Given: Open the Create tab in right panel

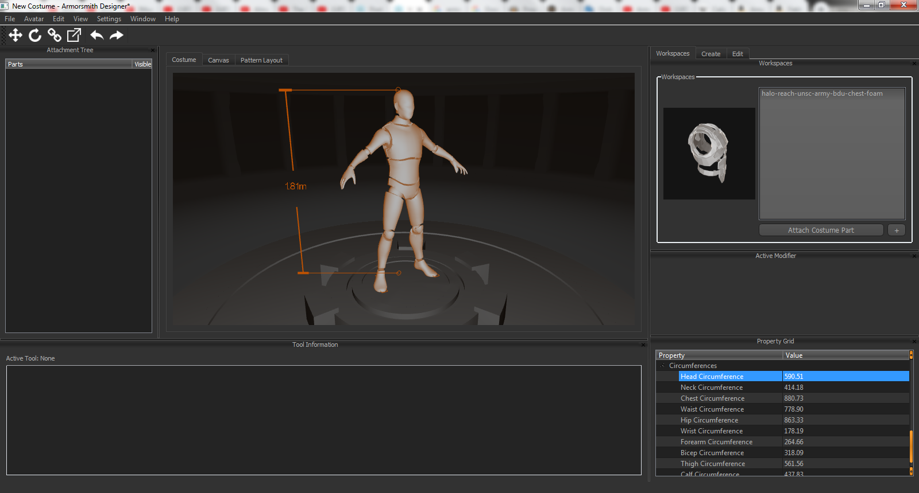Looking at the screenshot, I should coord(711,54).
